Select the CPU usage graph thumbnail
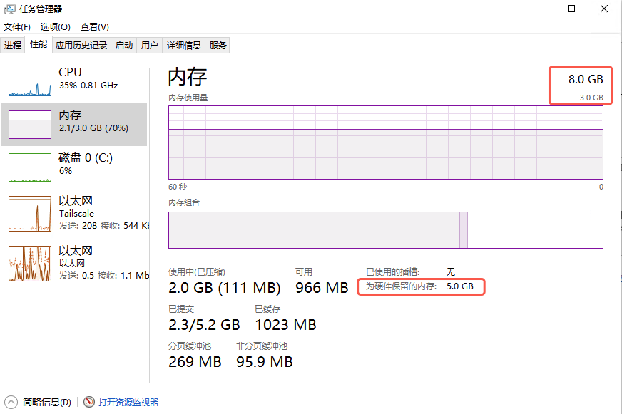 click(30, 82)
